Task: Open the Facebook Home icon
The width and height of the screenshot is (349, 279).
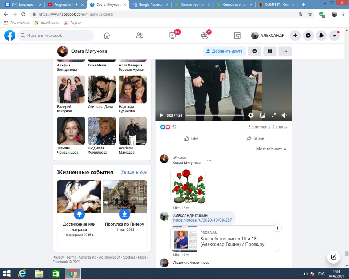Action: (x=107, y=35)
